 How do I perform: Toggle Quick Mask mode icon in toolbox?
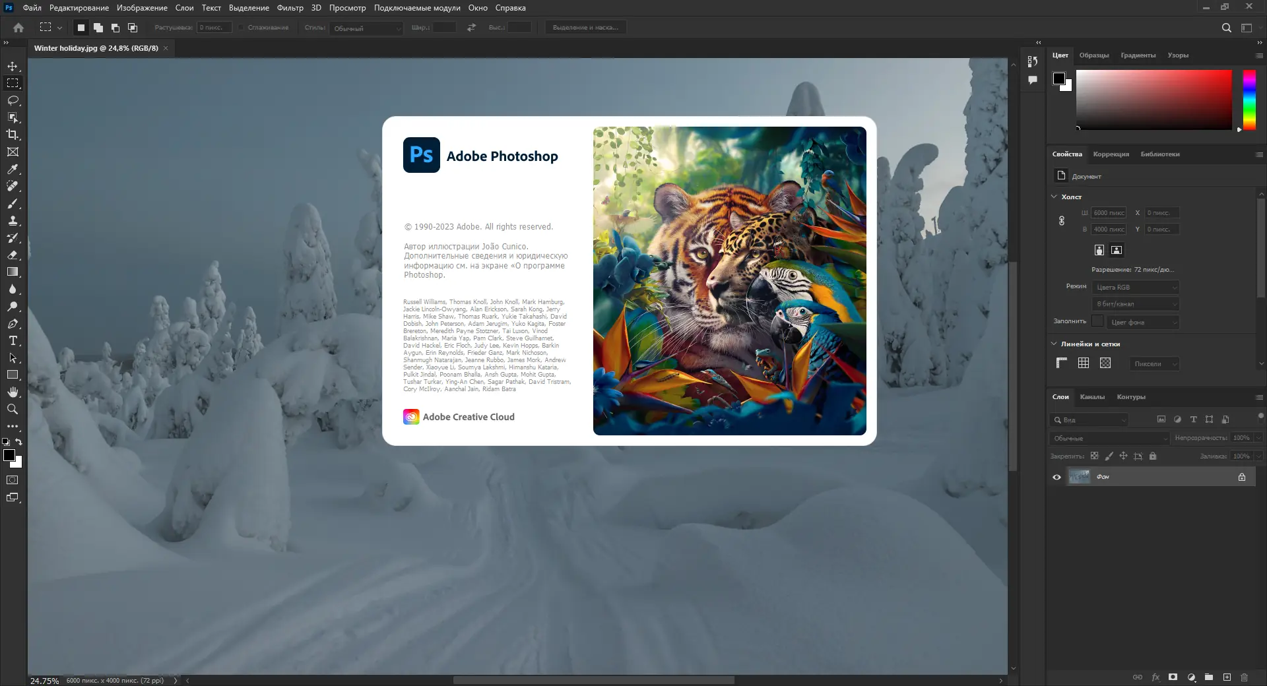(13, 480)
